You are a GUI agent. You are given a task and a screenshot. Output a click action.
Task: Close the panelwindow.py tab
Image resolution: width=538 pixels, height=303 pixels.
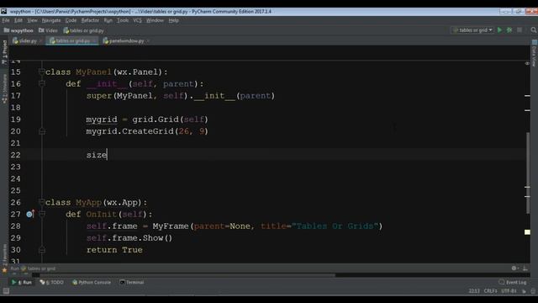point(148,41)
